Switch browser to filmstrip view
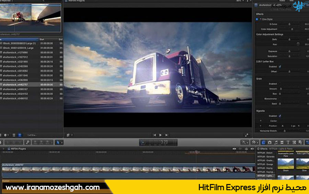 (14, 135)
